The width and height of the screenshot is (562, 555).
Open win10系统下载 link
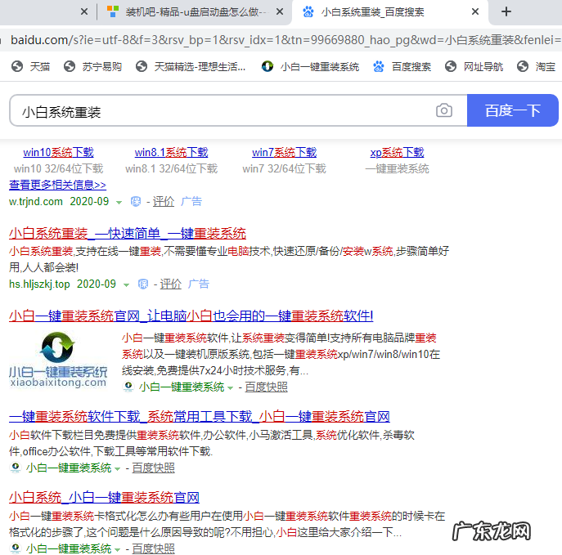coord(58,153)
